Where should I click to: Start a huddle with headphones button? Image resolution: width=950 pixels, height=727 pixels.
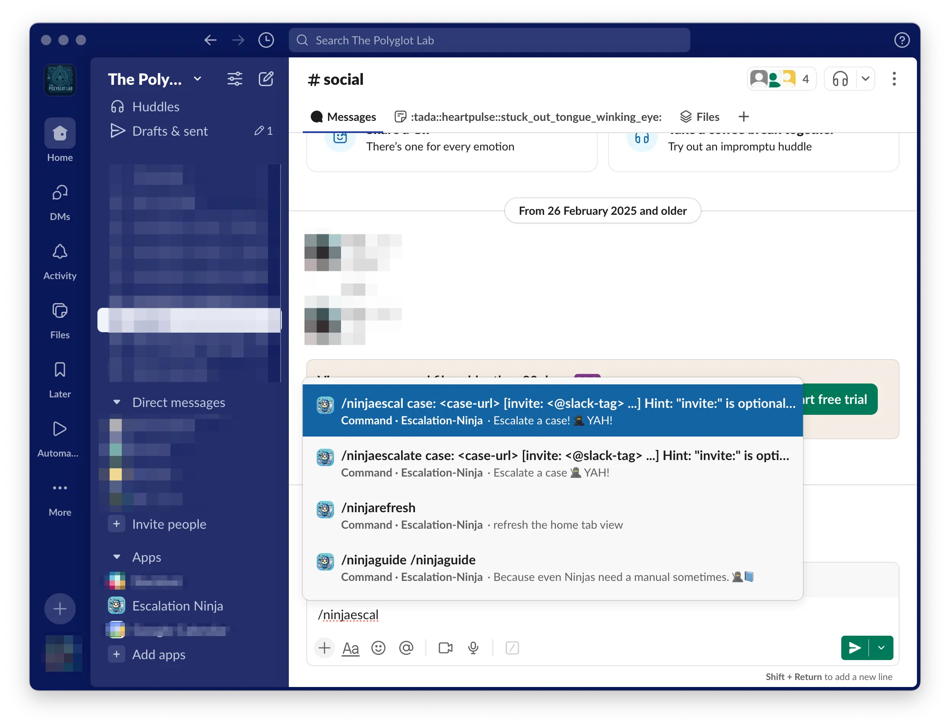coord(840,79)
